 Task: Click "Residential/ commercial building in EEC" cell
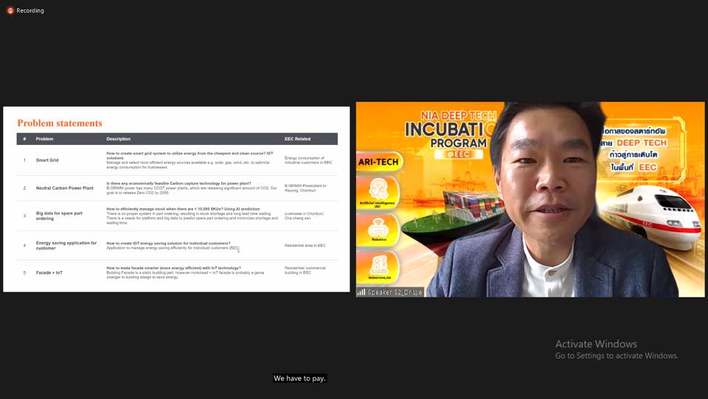coord(305,270)
